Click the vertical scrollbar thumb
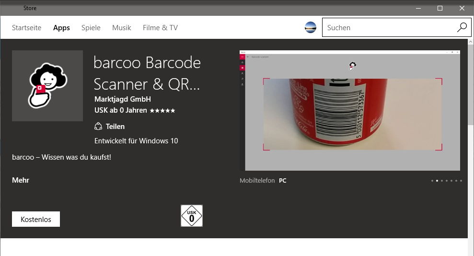This screenshot has width=474, height=256. coord(471,85)
